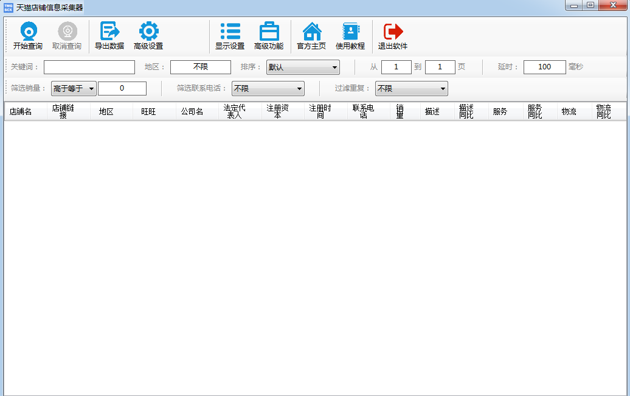Screen dimensions: 630x396
Task: Click the 地区 field showing 不限
Action: (201, 67)
